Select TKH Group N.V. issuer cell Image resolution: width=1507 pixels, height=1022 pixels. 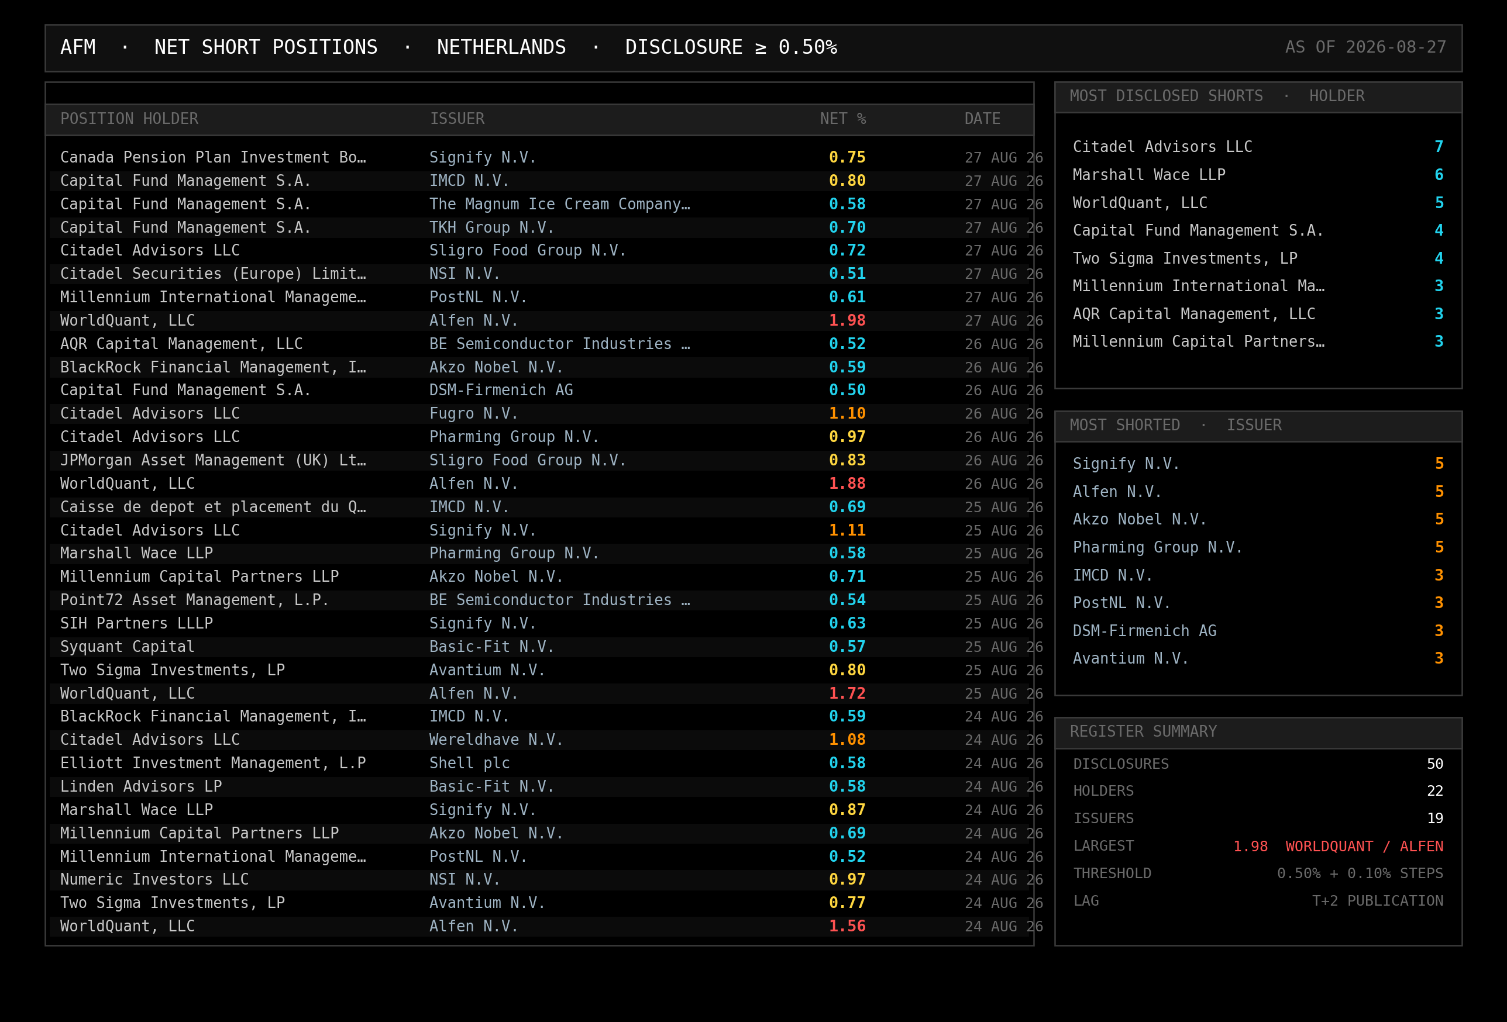(x=491, y=227)
